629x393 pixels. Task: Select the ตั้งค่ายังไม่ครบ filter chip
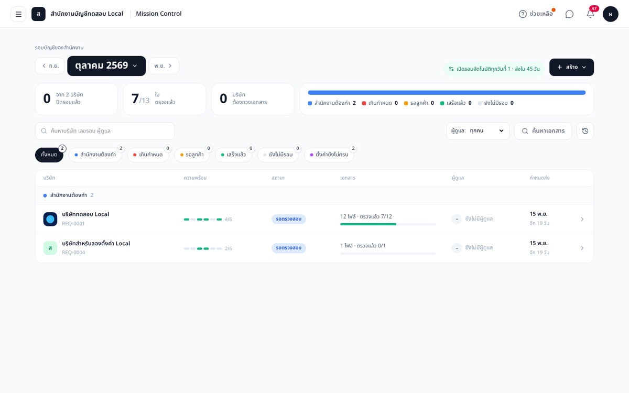tap(329, 155)
